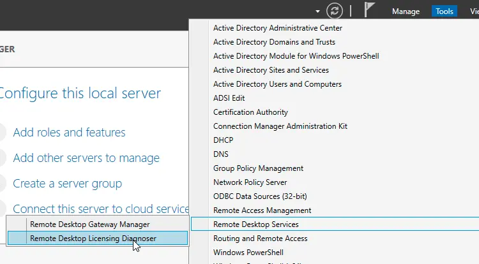Image resolution: width=479 pixels, height=264 pixels.
Task: Close the Tools menu by clicking Tools
Action: 445,11
